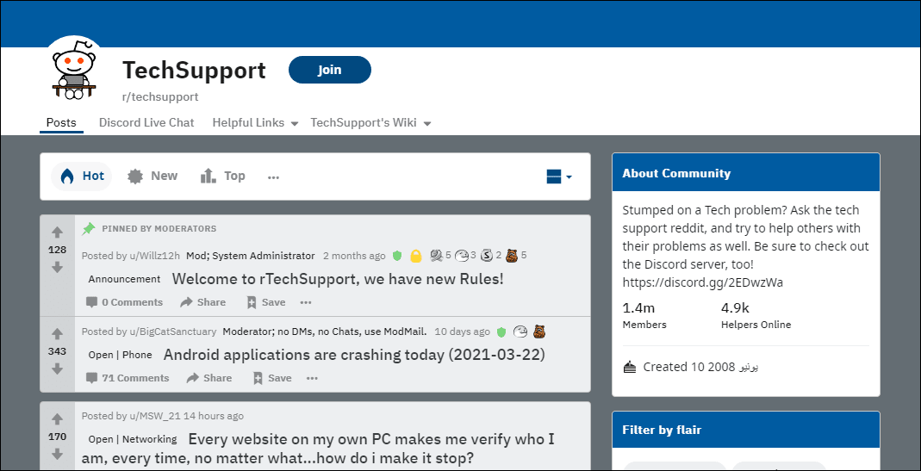Click the cake icon beside Created date
The height and width of the screenshot is (471, 921).
(x=630, y=368)
